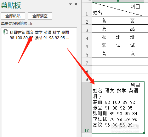Click the '单击要粘贴的项目:' label

pos(16,23)
